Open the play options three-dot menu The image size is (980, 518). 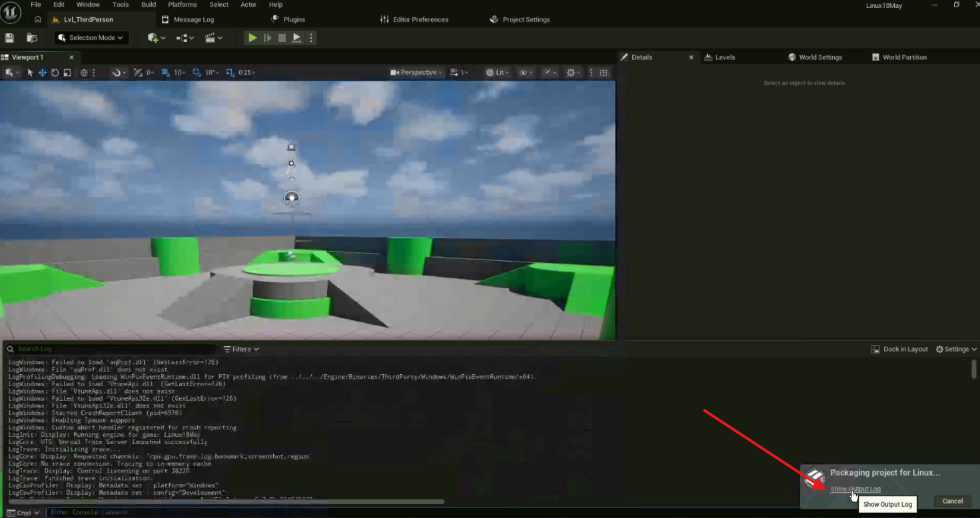click(311, 38)
